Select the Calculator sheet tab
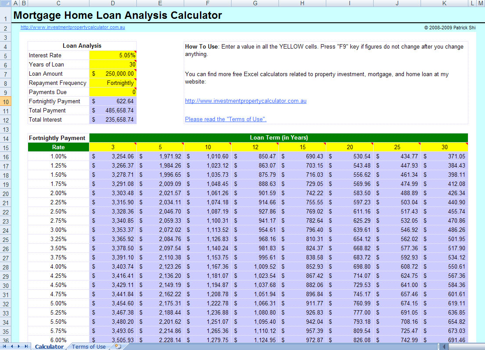The width and height of the screenshot is (485, 350). [x=49, y=346]
